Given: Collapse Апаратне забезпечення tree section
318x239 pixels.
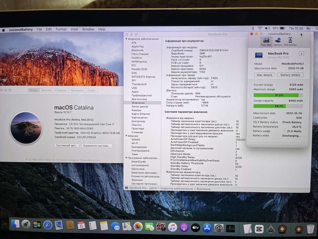Looking at the screenshot, I should tap(126, 39).
